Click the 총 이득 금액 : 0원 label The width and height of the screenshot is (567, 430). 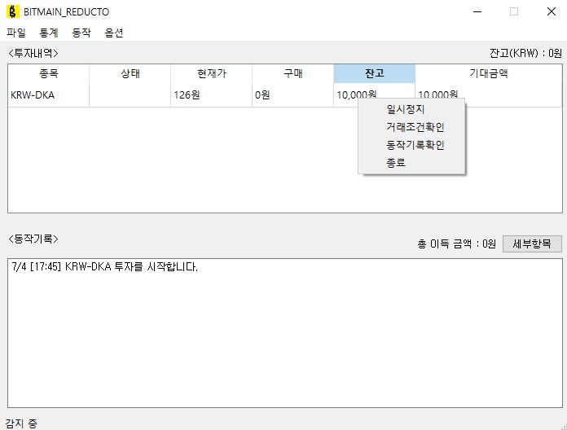pyautogui.click(x=456, y=244)
